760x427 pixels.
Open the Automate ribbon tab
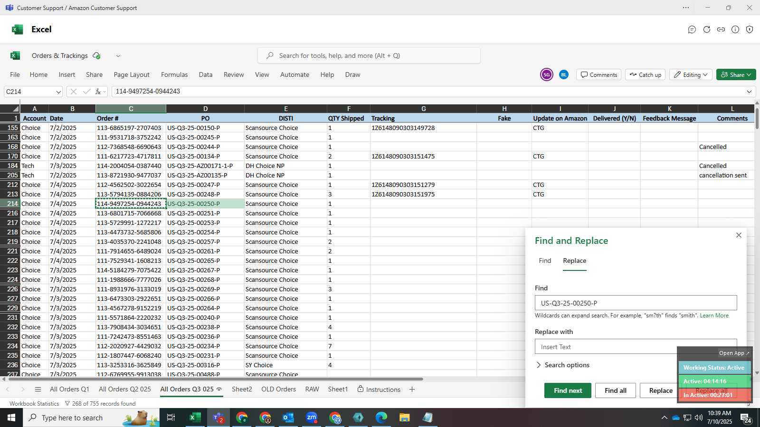(294, 74)
